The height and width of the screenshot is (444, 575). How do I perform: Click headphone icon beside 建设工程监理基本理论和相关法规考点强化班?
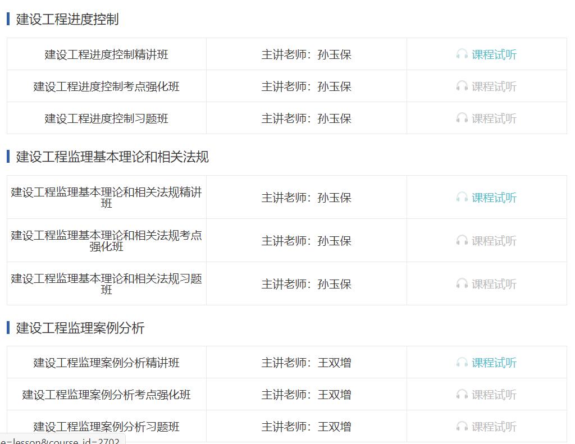463,240
